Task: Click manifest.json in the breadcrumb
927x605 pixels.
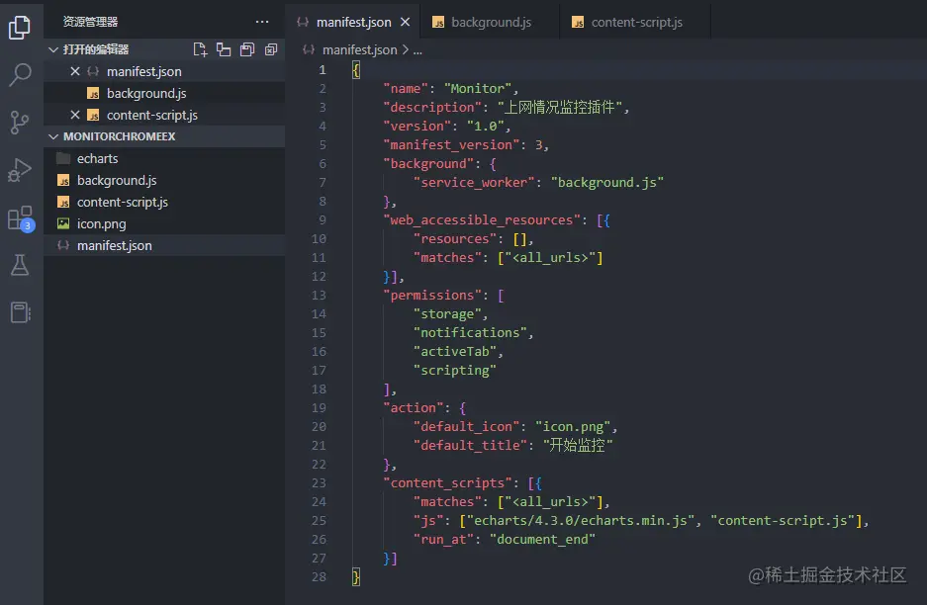Action: pos(359,50)
